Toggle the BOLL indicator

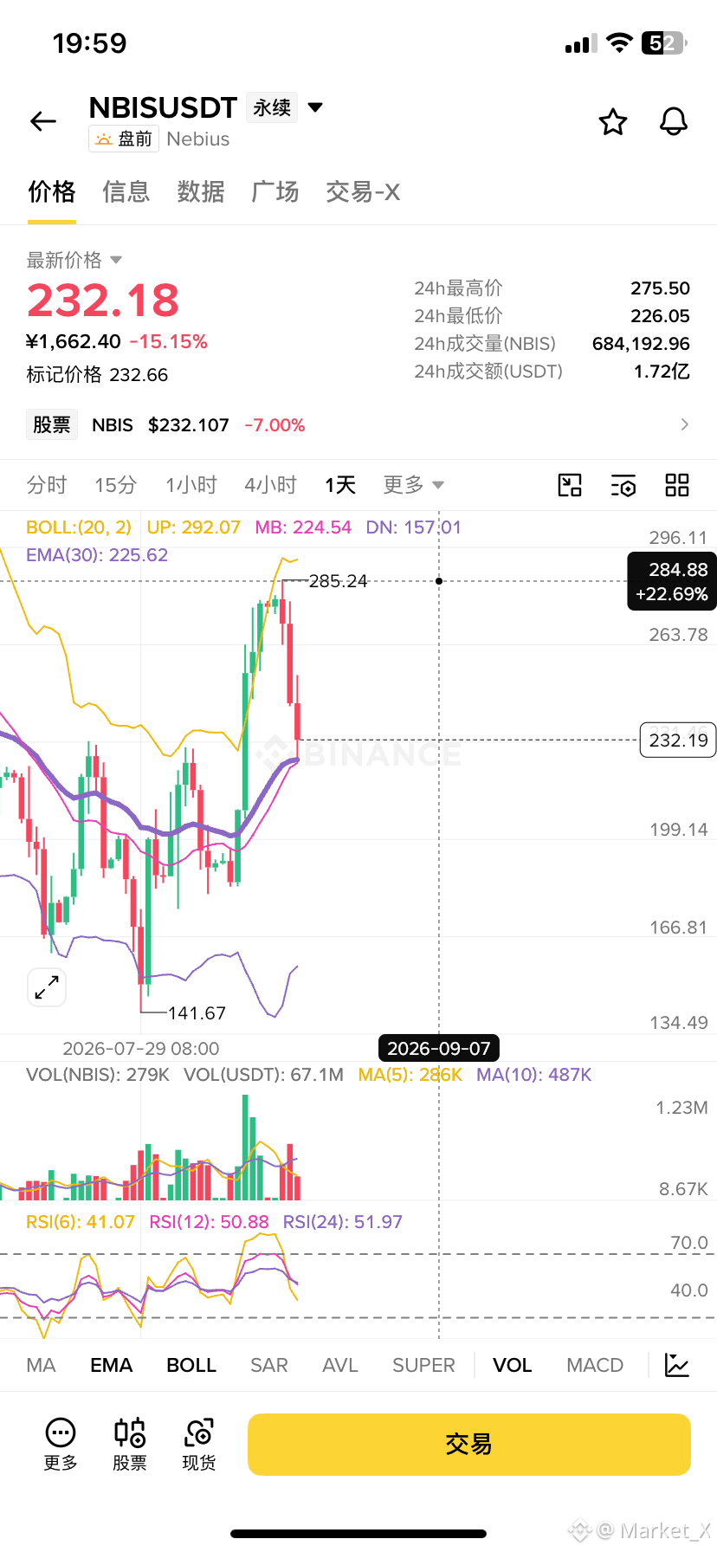[191, 1365]
